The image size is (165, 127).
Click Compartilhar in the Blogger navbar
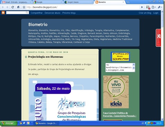click(36, 13)
